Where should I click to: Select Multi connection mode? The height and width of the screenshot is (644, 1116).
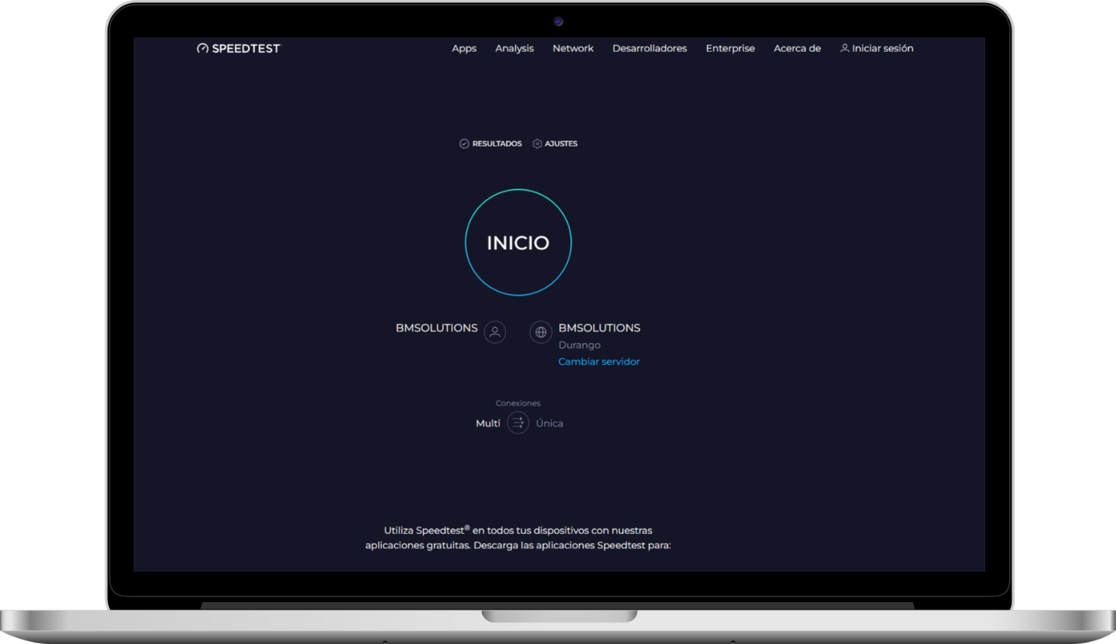click(x=488, y=423)
